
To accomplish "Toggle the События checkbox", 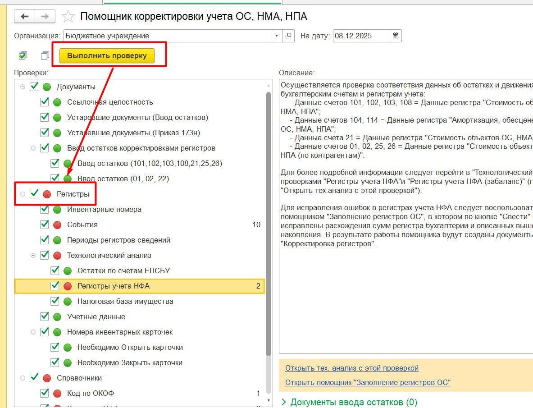I will pos(45,225).
